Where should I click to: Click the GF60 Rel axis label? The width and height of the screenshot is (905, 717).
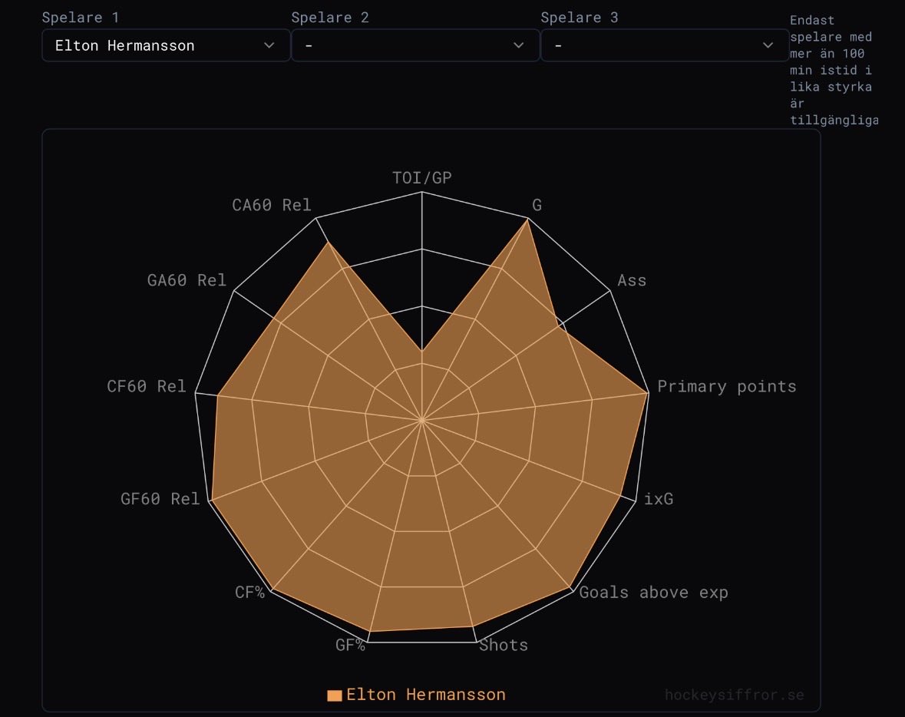[160, 499]
